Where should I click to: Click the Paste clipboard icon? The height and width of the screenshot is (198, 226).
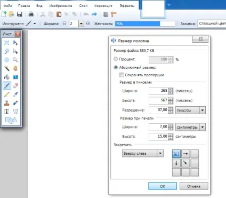[59, 14]
